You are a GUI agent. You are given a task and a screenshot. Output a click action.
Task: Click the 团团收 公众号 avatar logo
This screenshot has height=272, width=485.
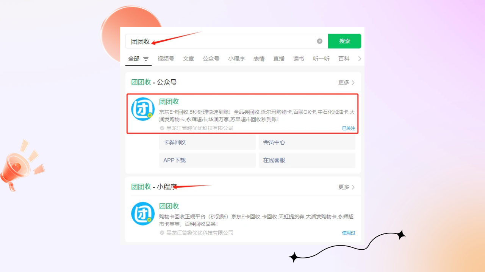[x=143, y=109]
